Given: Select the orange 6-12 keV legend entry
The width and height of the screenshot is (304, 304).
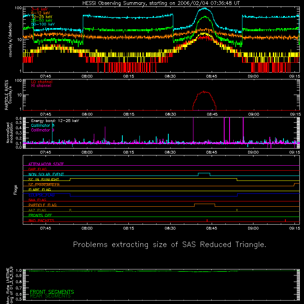Looking at the screenshot, I should (40, 13).
